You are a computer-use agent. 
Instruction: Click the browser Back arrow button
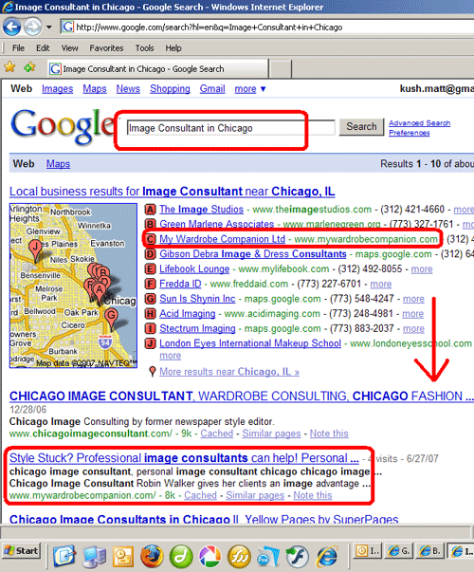tap(11, 27)
